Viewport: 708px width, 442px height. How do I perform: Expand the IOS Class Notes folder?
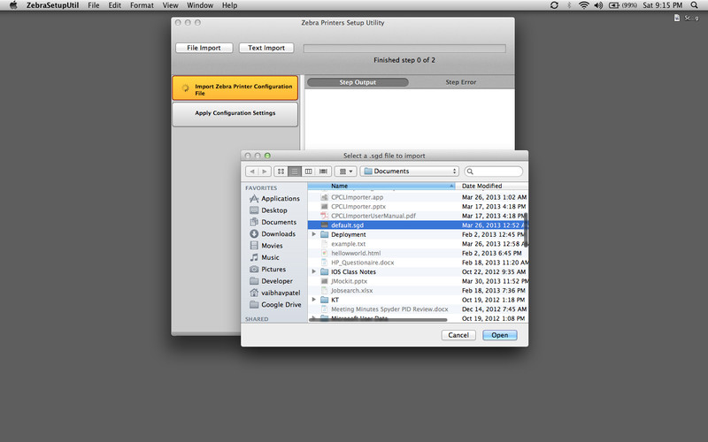tap(314, 271)
